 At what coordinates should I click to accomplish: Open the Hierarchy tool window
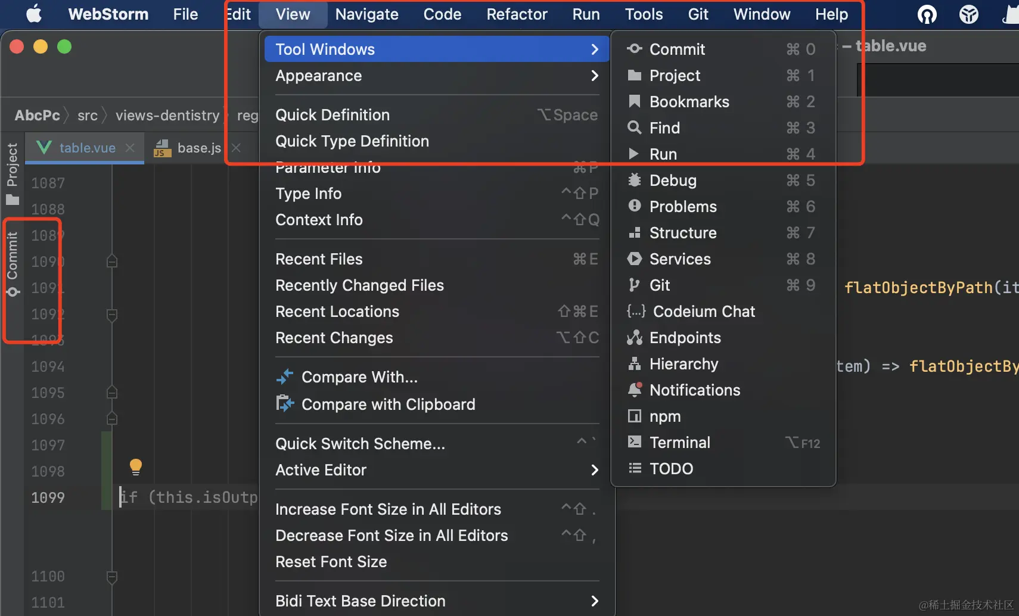684,364
